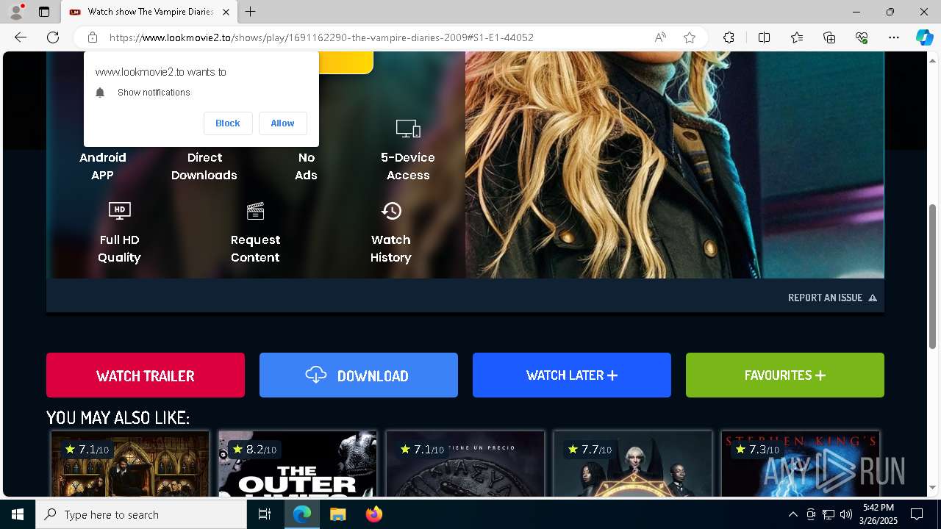The height and width of the screenshot is (529, 941).
Task: Open Task View on taskbar
Action: 265,514
